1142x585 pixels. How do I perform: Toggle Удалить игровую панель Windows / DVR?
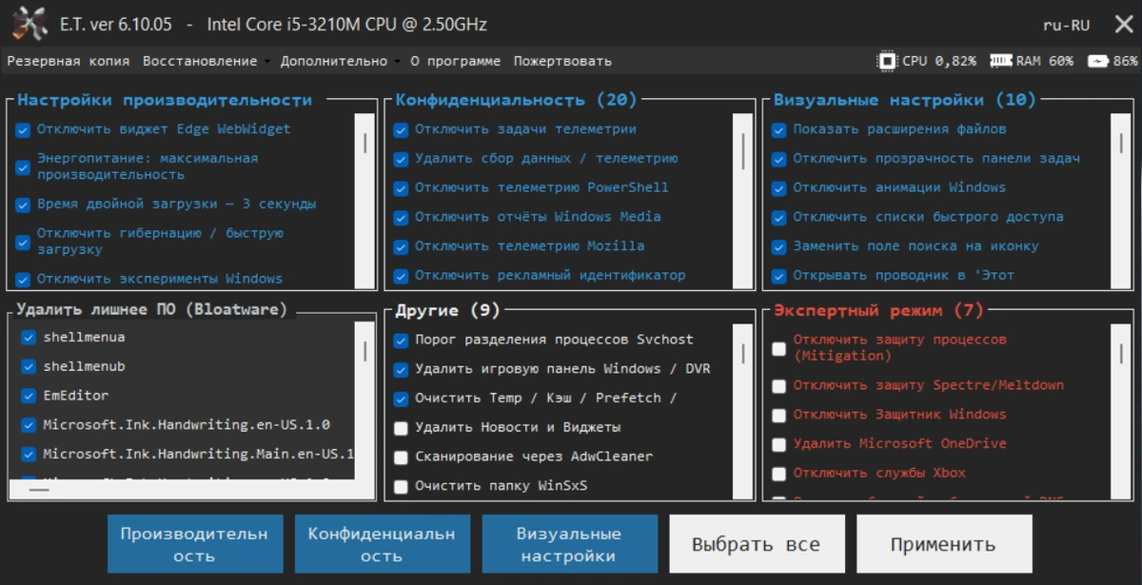click(x=401, y=370)
